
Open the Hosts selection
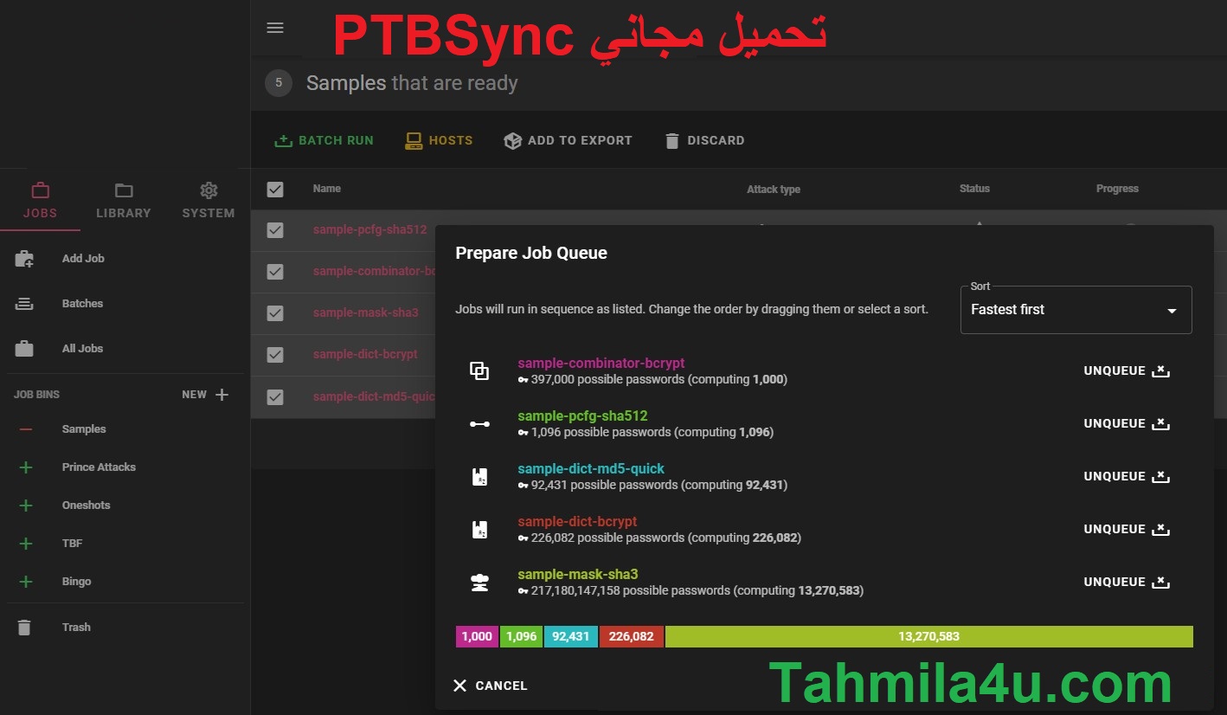point(439,140)
